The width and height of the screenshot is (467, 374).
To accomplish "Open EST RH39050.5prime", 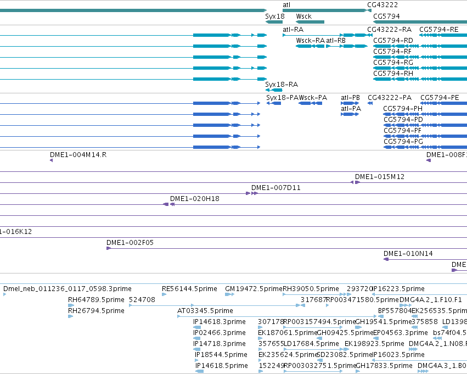I will pos(311,289).
